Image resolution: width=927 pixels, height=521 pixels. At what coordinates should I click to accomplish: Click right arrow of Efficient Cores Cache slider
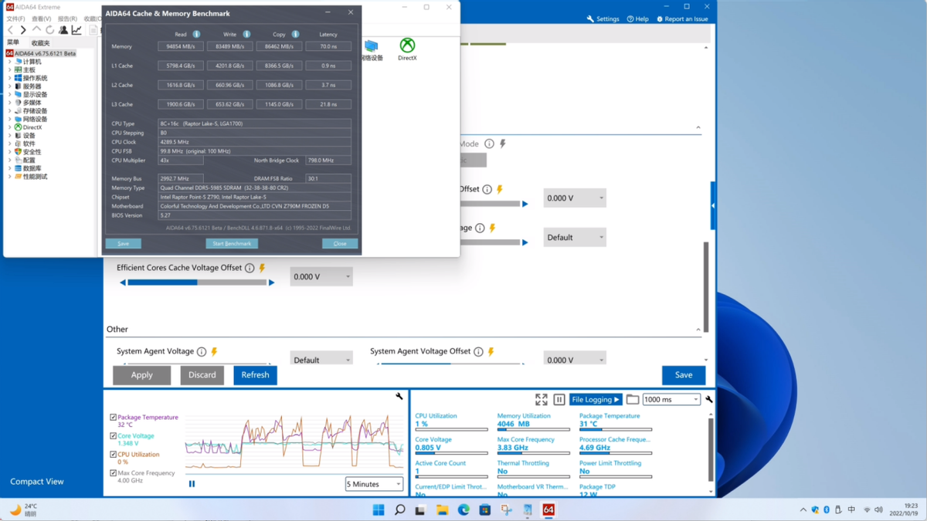coord(272,282)
